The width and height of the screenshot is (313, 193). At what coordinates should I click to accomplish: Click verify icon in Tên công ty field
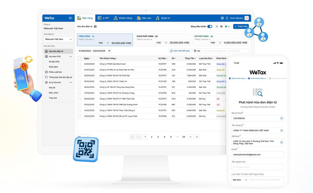(x=281, y=131)
